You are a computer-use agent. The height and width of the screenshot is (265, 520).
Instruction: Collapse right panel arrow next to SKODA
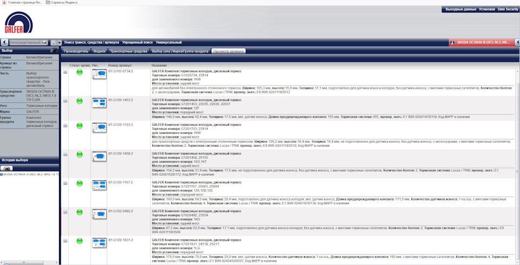[517, 42]
